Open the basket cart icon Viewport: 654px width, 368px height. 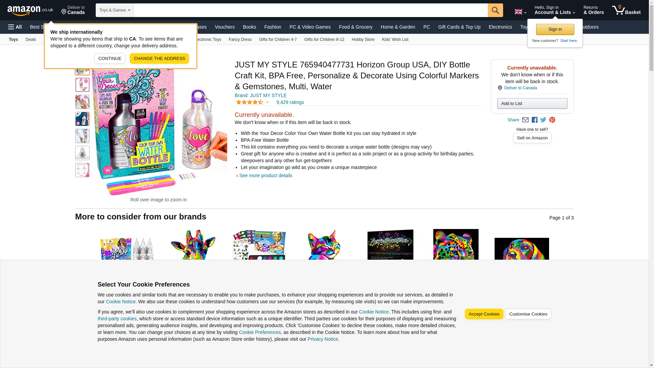pos(626,10)
